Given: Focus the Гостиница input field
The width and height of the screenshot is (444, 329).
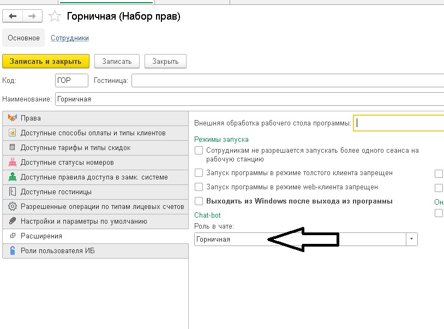Looking at the screenshot, I should tap(287, 81).
